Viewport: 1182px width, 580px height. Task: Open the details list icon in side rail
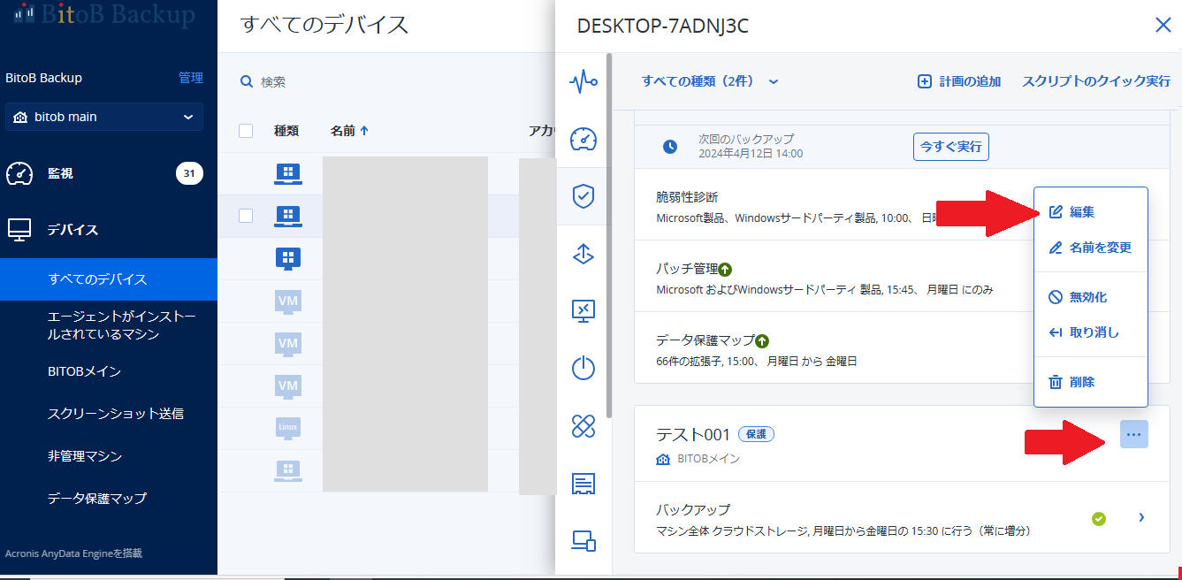(583, 484)
